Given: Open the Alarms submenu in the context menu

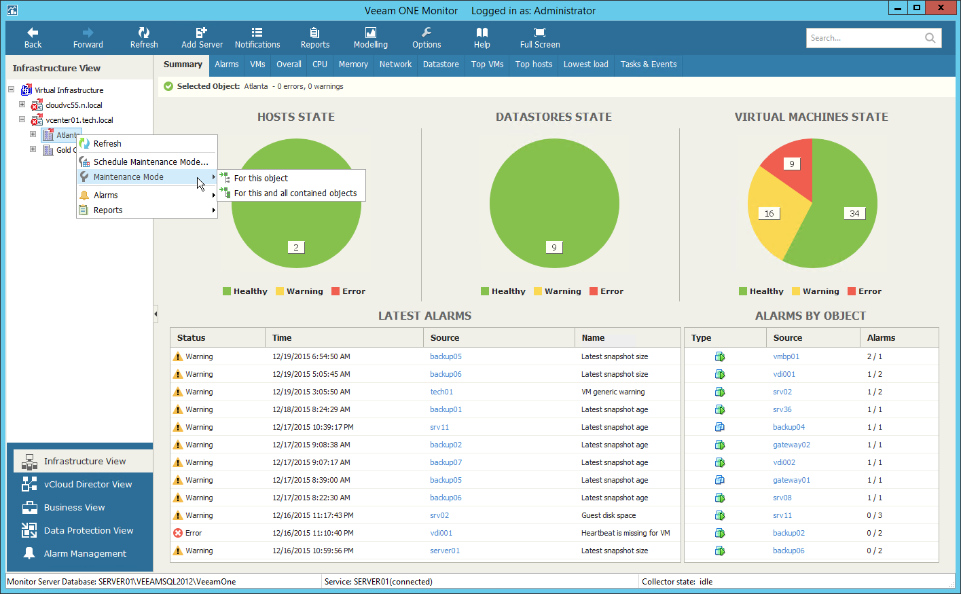Looking at the screenshot, I should [147, 196].
